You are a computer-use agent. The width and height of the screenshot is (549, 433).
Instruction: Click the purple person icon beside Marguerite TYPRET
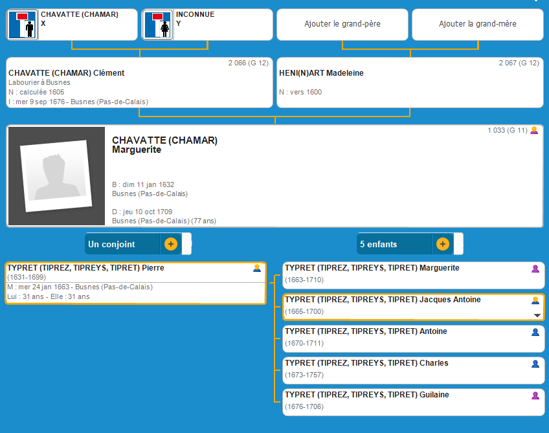click(x=535, y=268)
